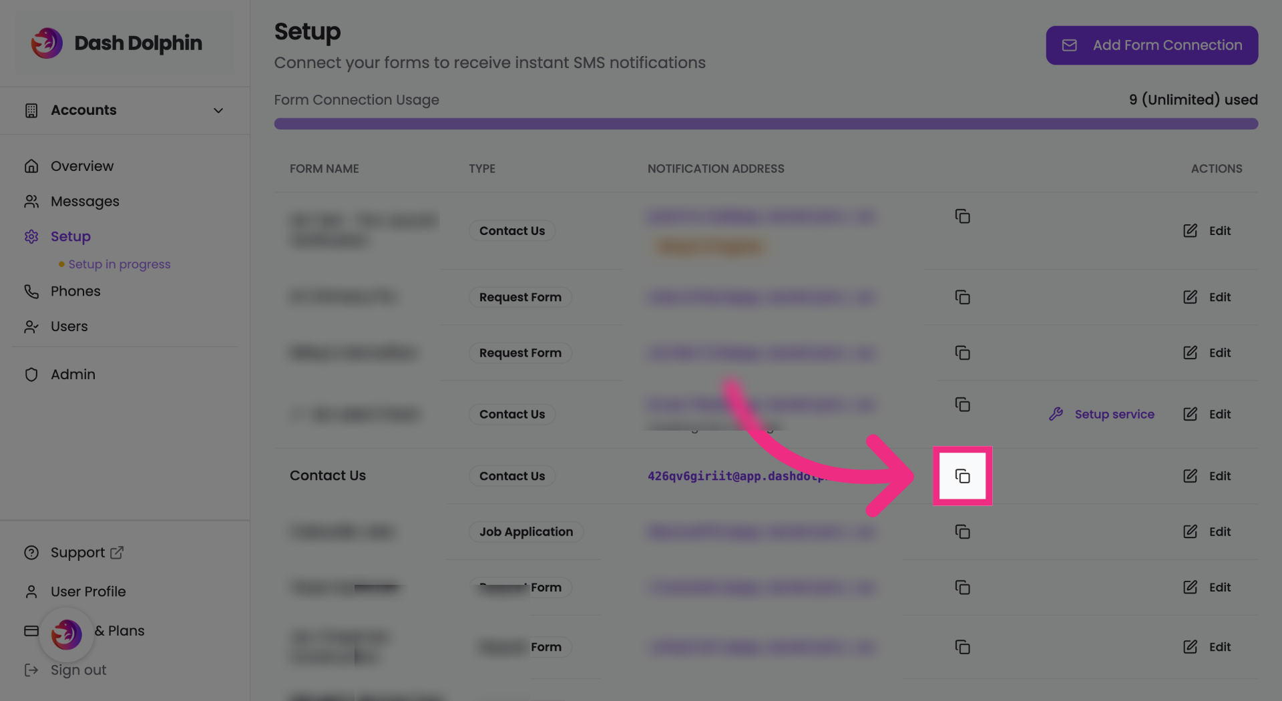The image size is (1282, 701).
Task: Copy the 426qv6giriit notification address
Action: coord(962,476)
